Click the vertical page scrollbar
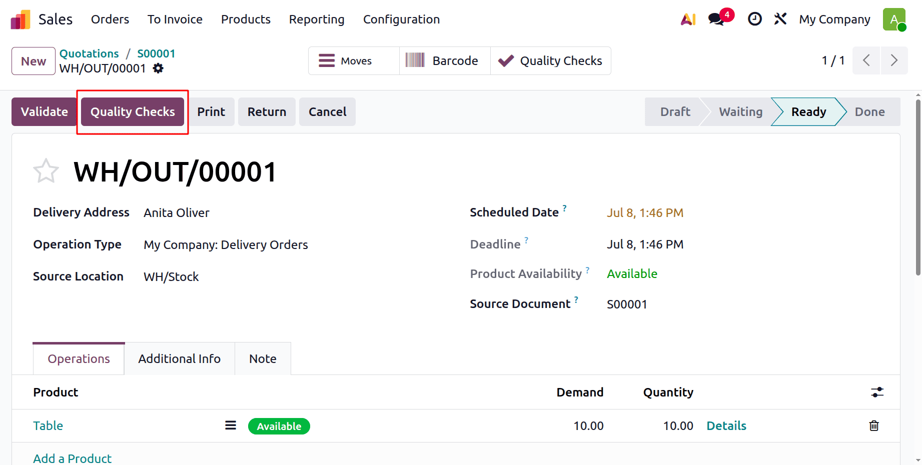922x465 pixels. pos(918,187)
